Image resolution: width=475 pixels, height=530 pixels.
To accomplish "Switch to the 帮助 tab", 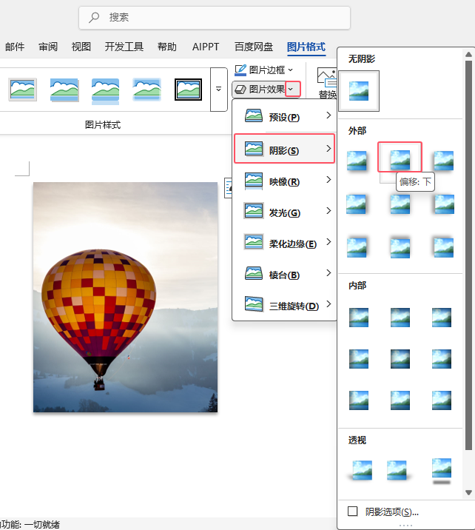I will [x=167, y=47].
